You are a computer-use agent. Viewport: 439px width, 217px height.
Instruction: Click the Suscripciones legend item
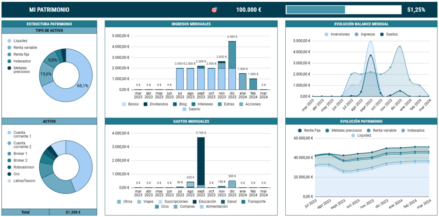[x=173, y=201]
